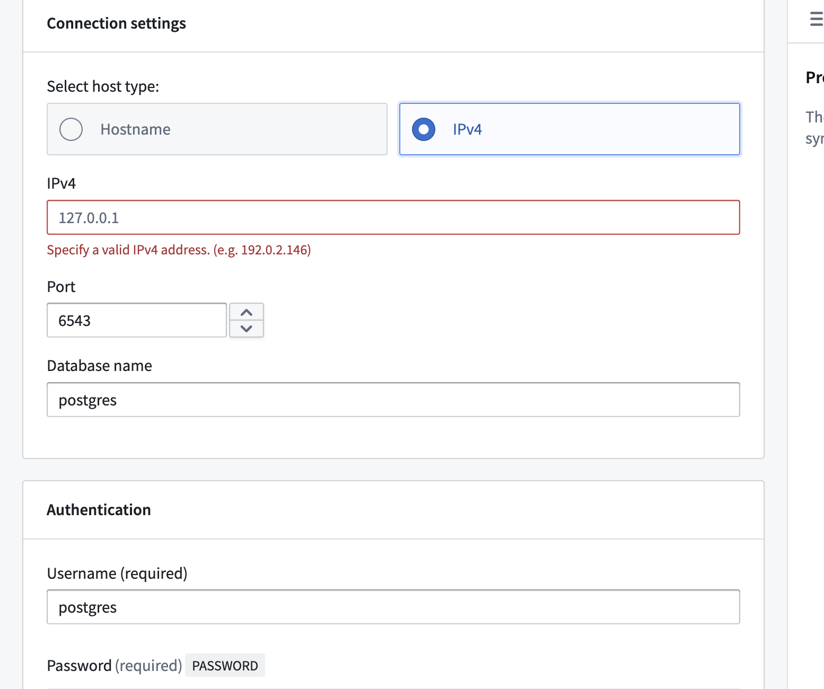Click the Hostname option label text
Viewport: 824px width, 689px height.
[x=135, y=129]
